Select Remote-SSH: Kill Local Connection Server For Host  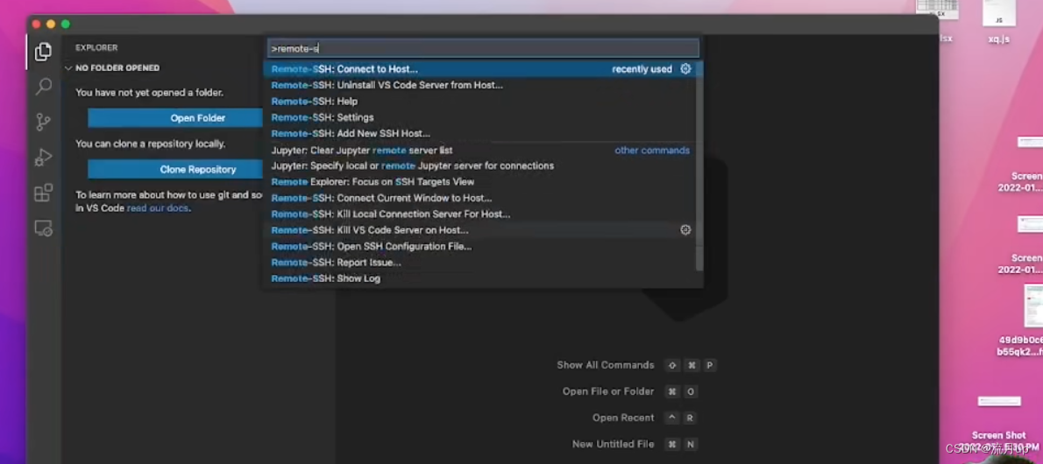tap(479, 214)
